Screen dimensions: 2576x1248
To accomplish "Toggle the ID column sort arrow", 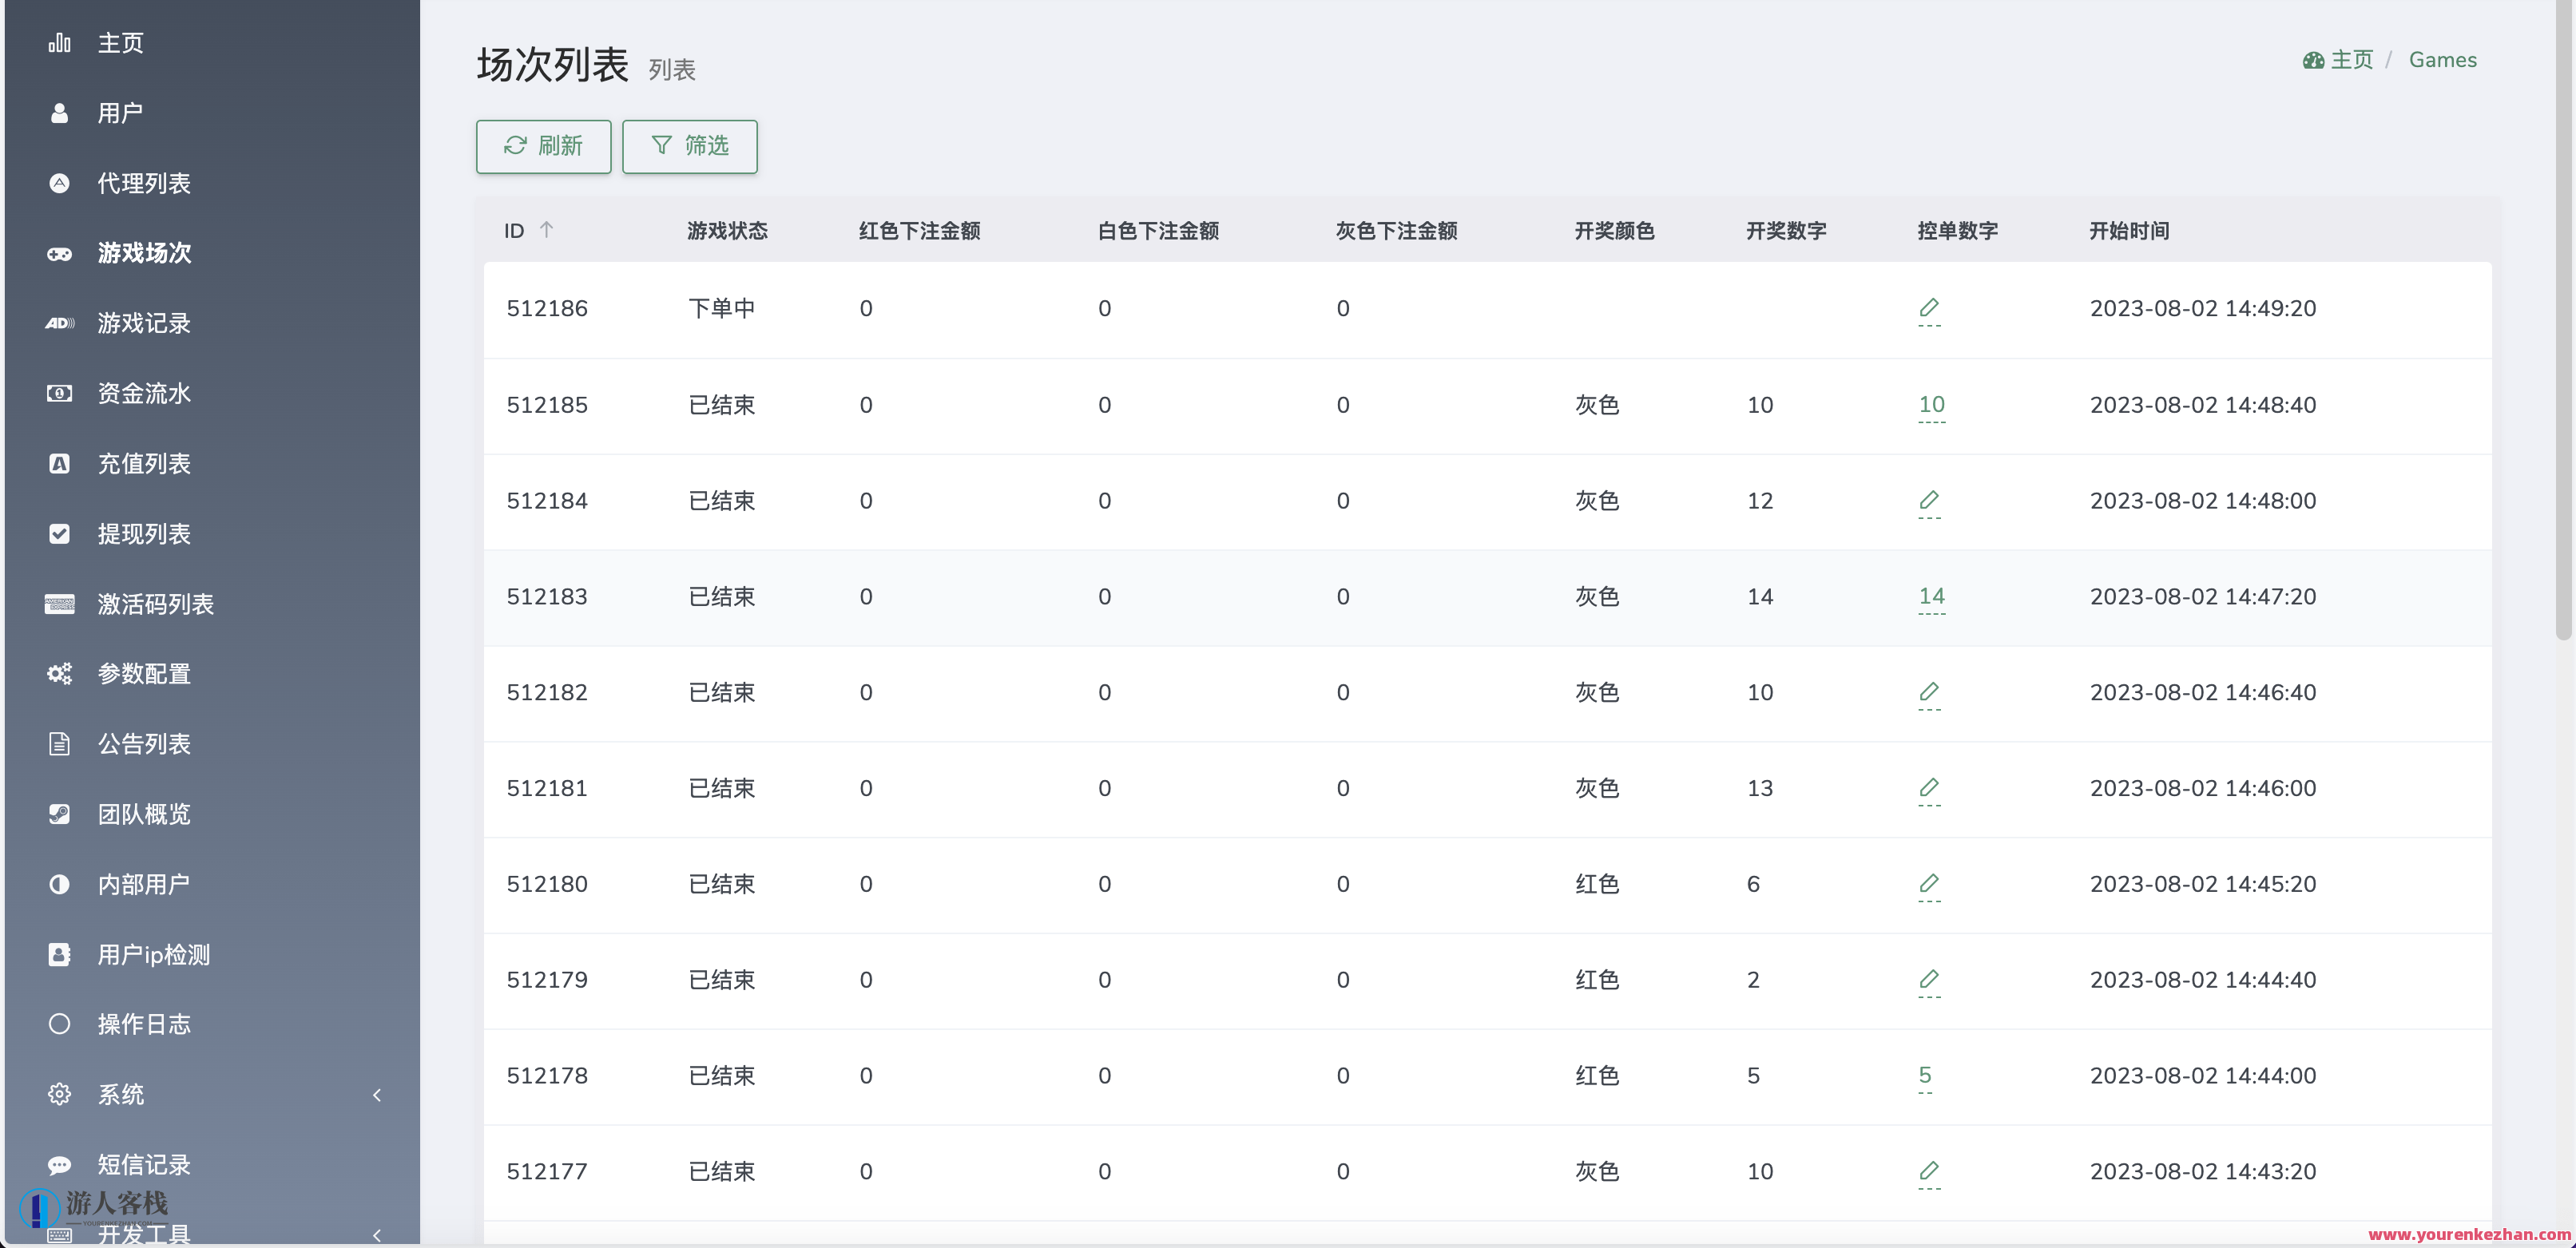I will tap(548, 229).
